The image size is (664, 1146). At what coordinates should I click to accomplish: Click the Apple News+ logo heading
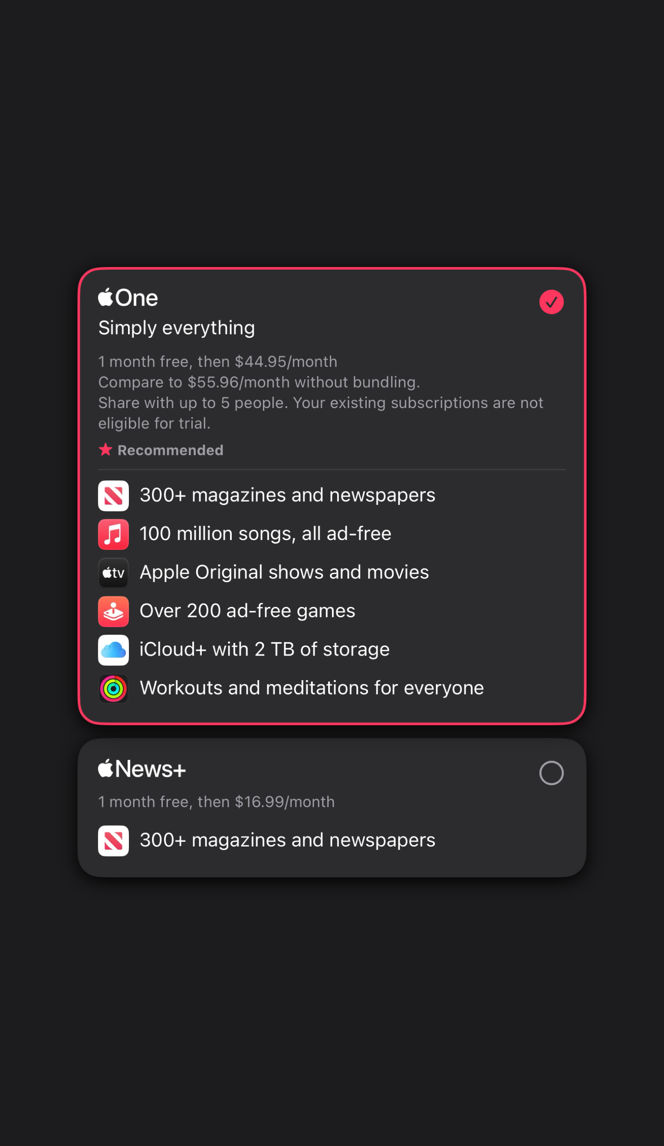point(142,769)
